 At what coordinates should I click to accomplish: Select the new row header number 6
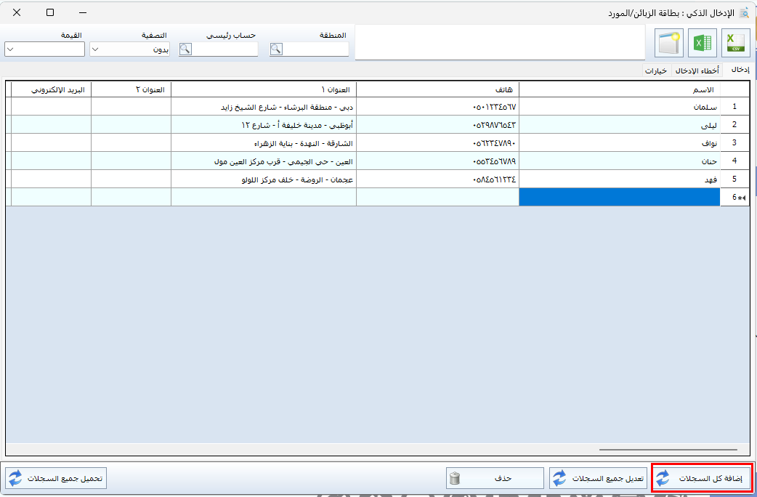(734, 197)
